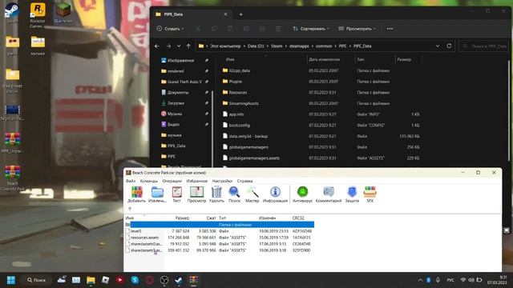513x288 pixels.
Task: Show hidden tray icons chevron
Action: (x=420, y=280)
